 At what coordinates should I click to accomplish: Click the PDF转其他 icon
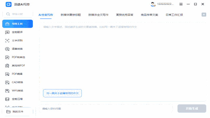coord(7,57)
